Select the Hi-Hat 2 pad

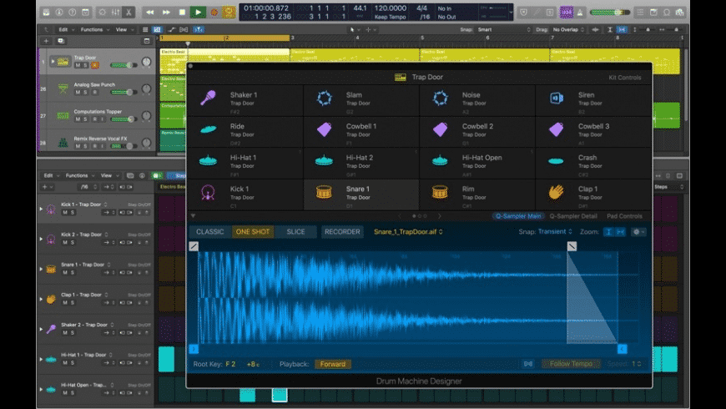361,163
